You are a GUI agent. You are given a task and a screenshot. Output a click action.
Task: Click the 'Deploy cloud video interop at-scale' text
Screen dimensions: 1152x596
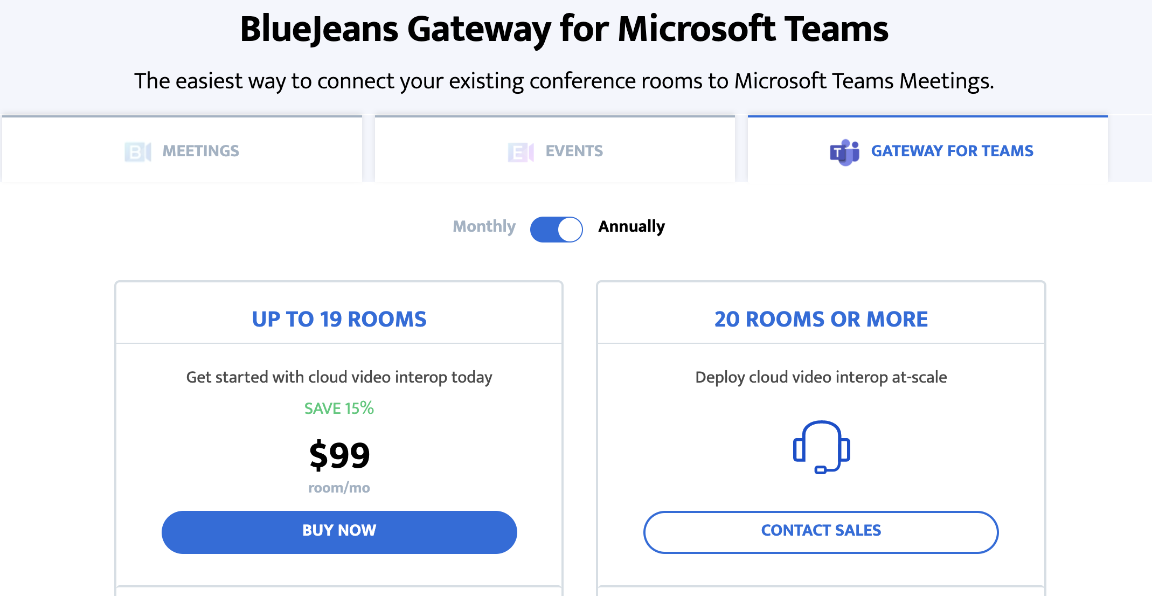821,377
